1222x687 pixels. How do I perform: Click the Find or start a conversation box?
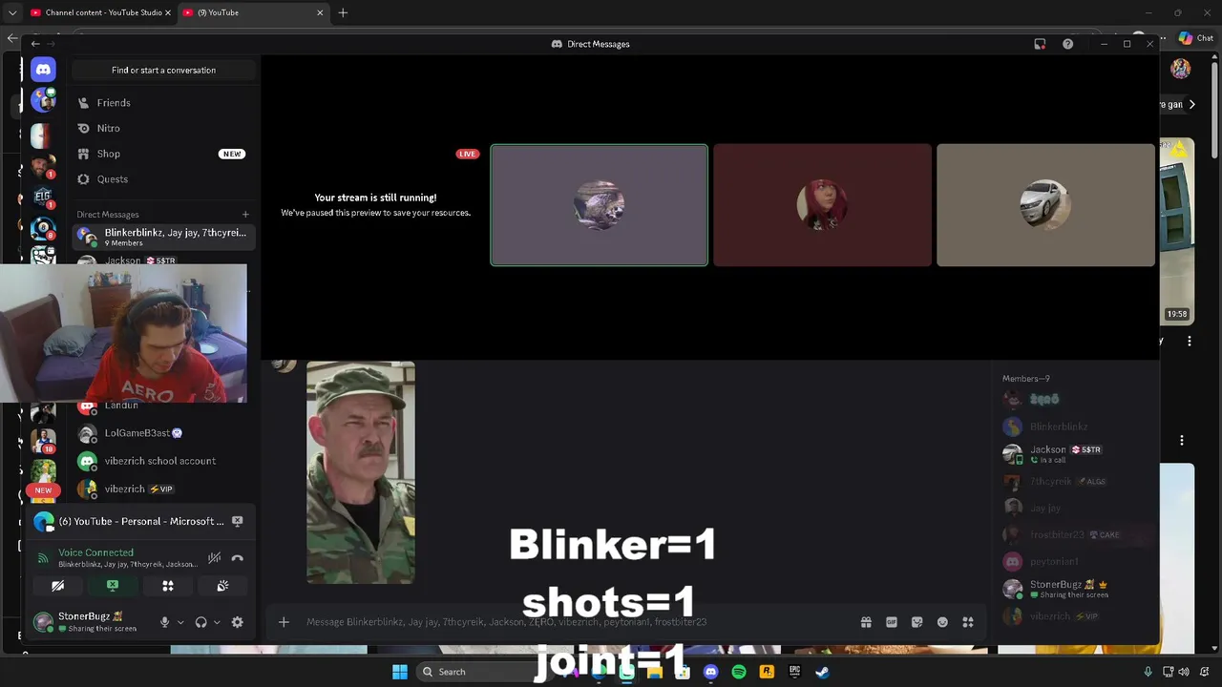163,70
